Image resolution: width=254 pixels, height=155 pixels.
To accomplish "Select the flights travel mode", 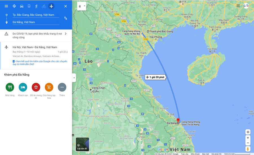I will [51, 6].
